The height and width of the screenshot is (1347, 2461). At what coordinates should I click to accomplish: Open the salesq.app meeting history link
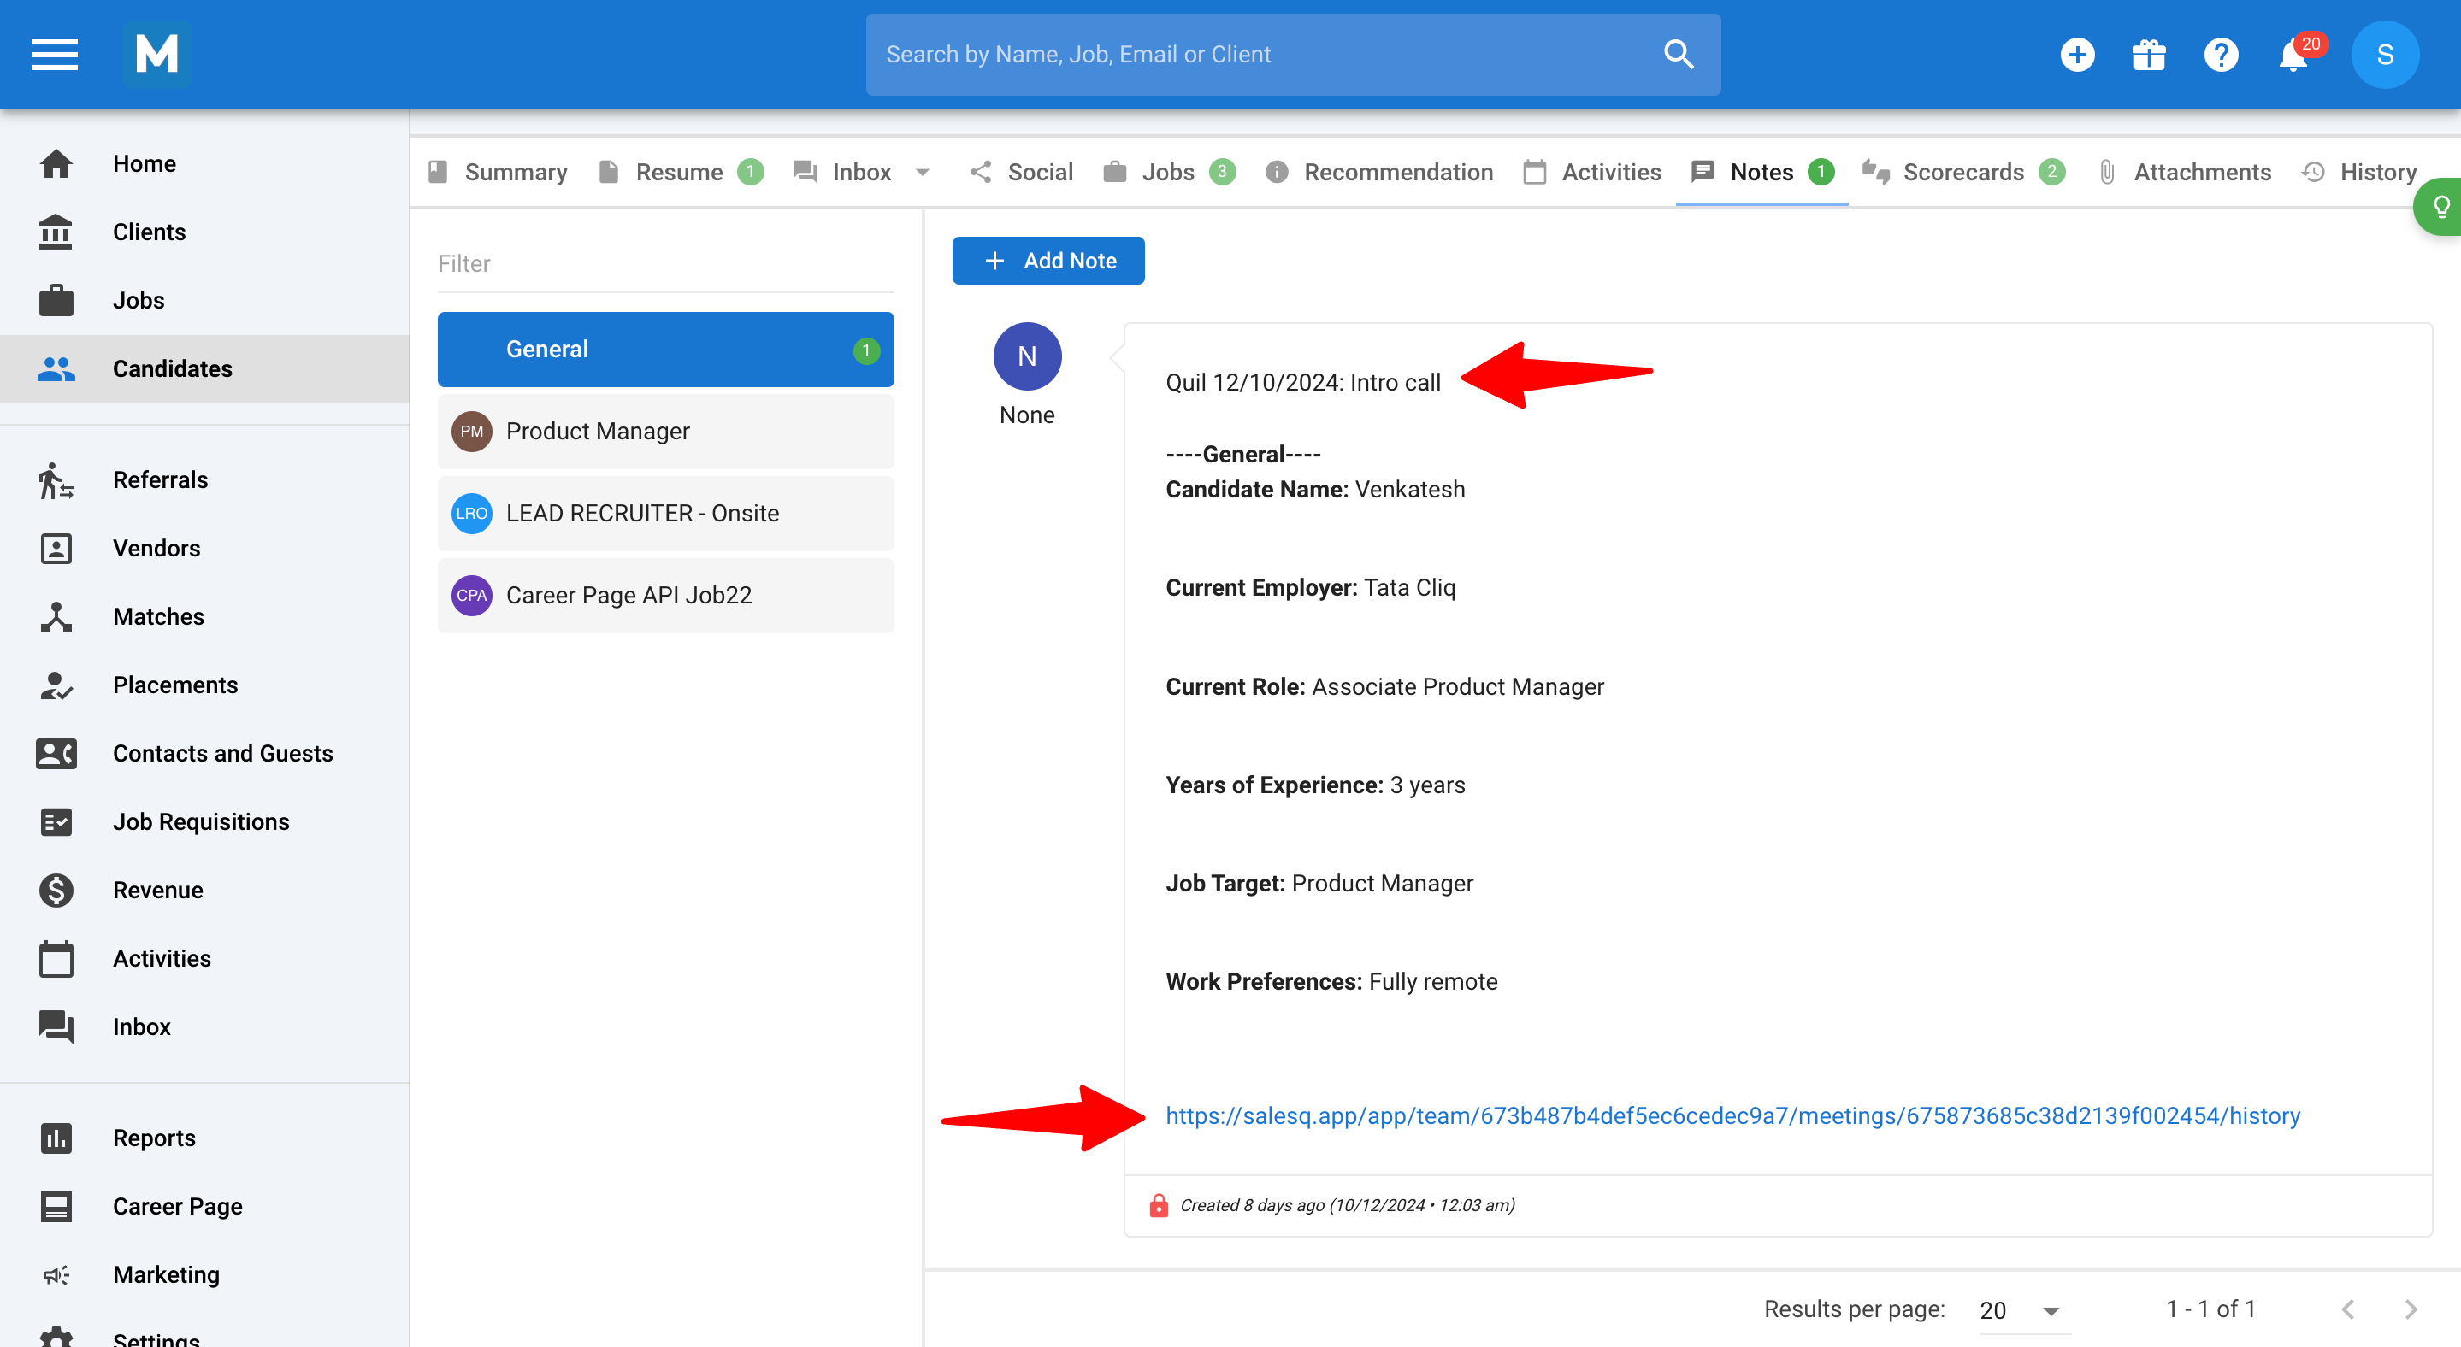[x=1732, y=1115]
